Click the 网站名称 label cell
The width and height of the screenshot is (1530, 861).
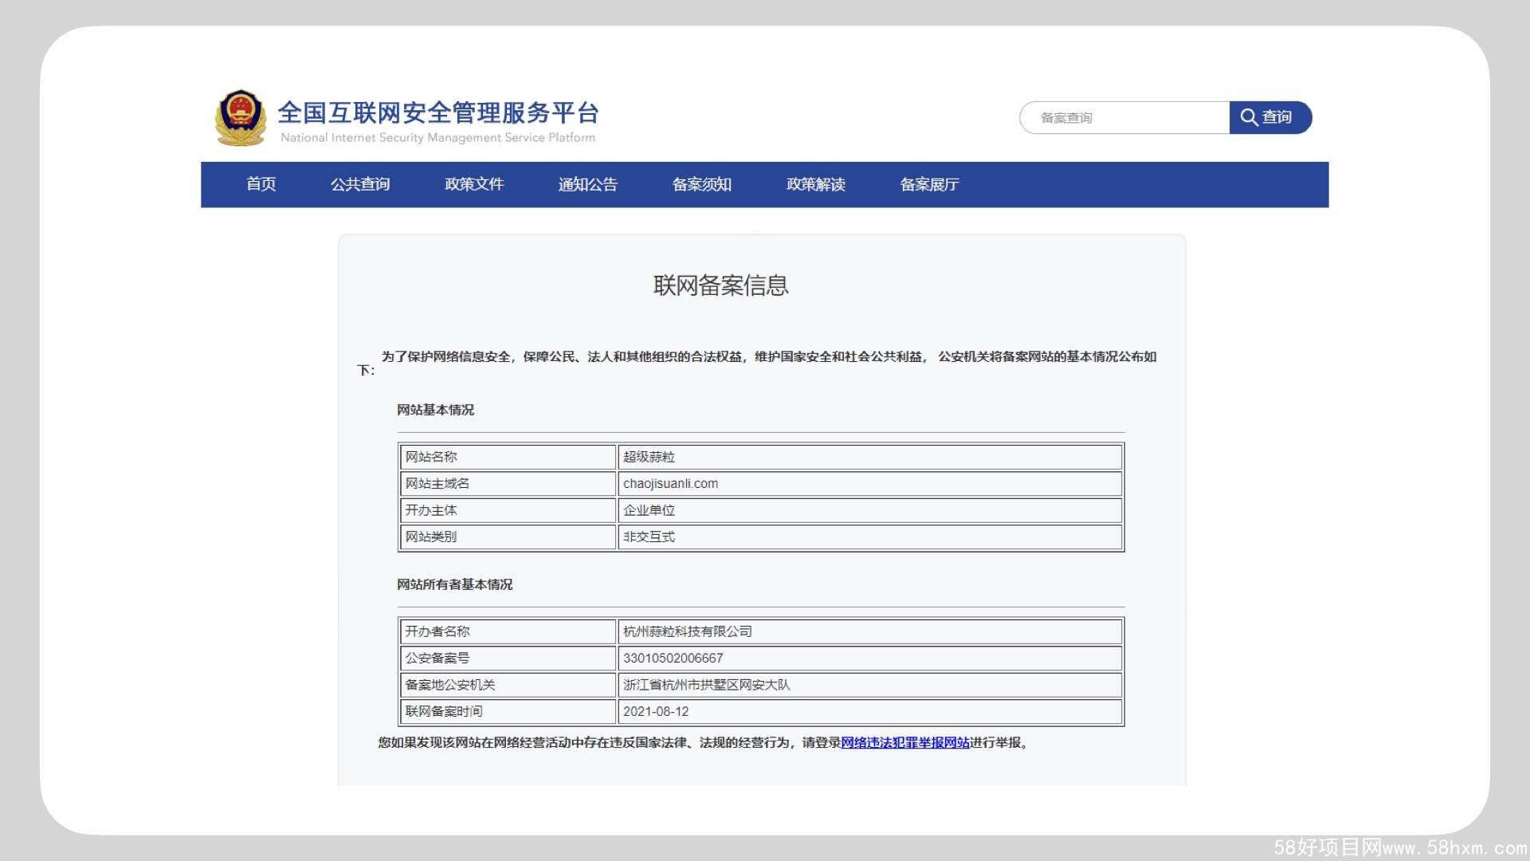(508, 457)
